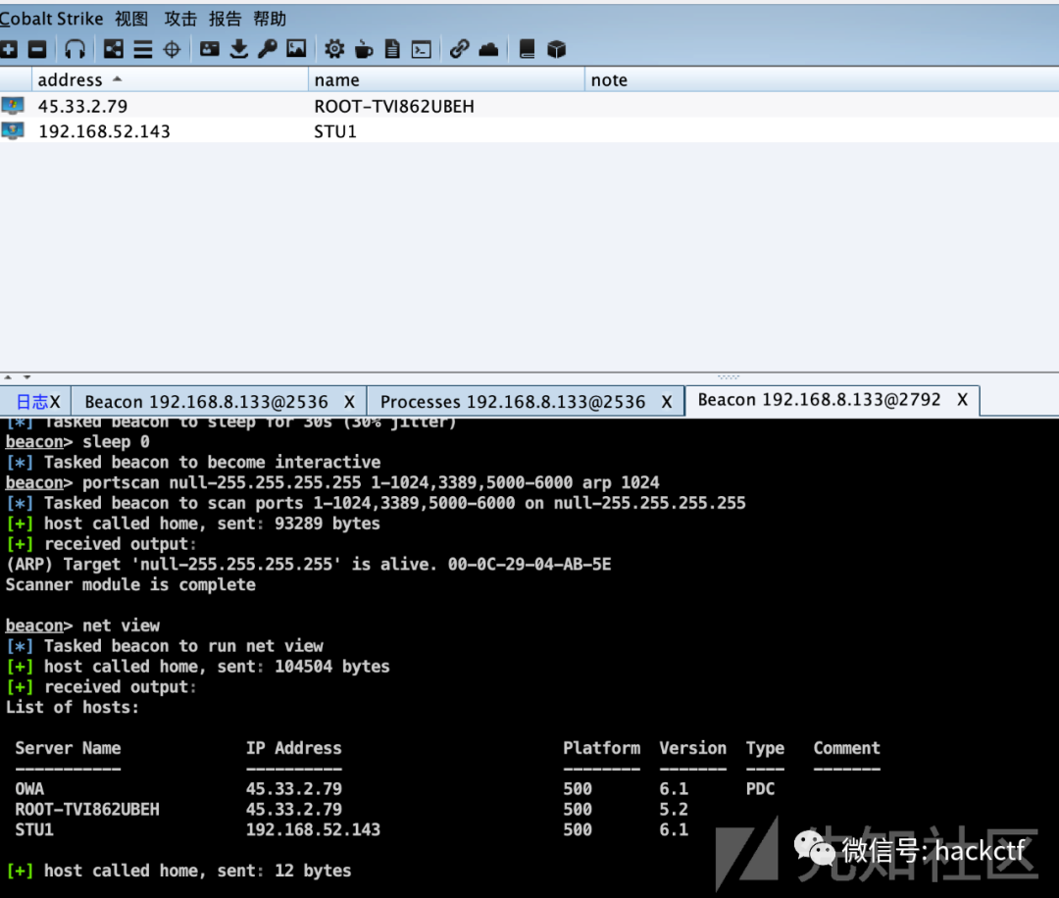Click the PDC type value for OWA
This screenshot has width=1059, height=898.
(761, 788)
